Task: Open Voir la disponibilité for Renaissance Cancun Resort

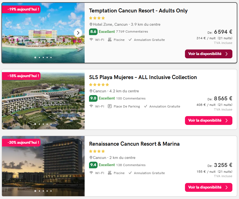Action: (x=208, y=187)
